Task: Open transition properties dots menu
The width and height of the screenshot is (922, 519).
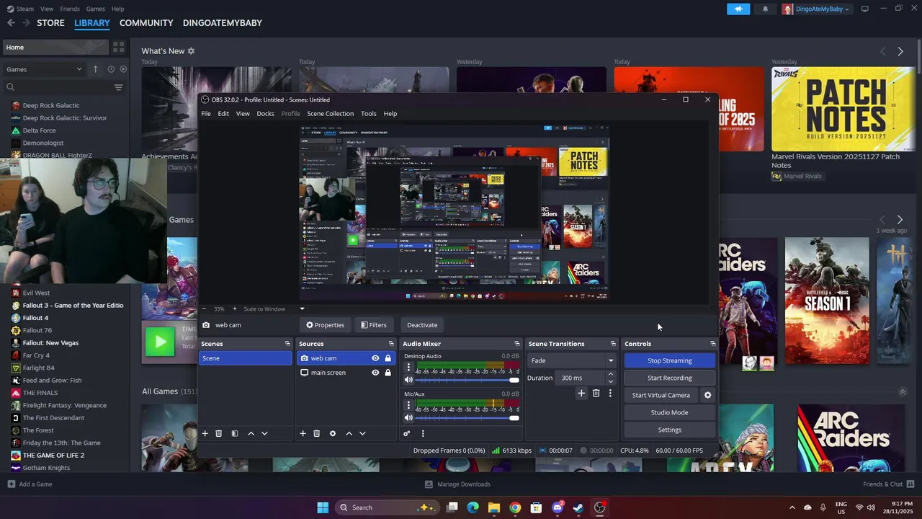Action: pyautogui.click(x=610, y=393)
